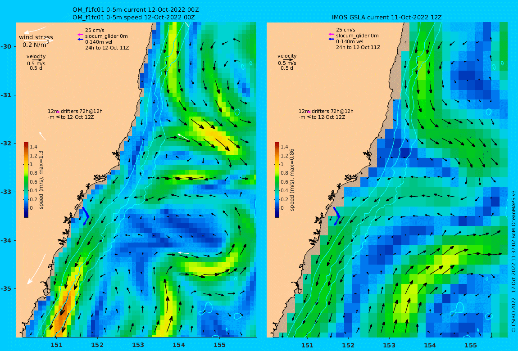518x351 pixels.
Task: Click the magenta slocum_glider arrow in OM_f1fc01 legend
Action: 80,35
